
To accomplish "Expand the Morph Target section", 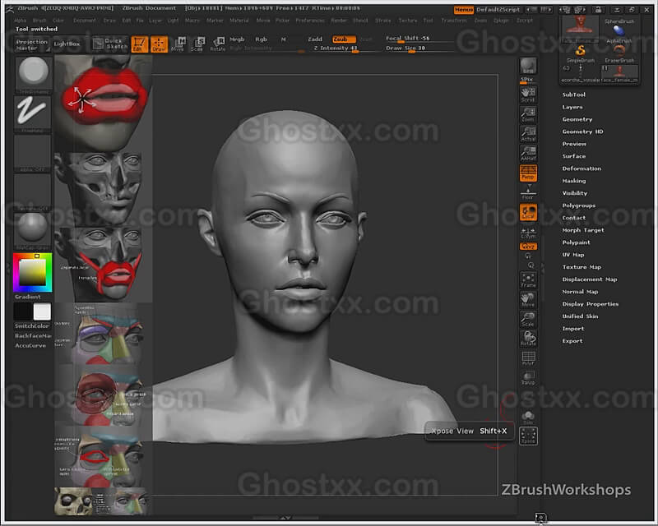I will click(583, 230).
